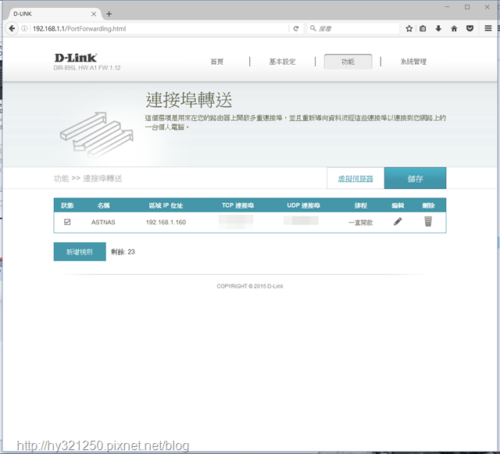
Task: Click the UDP 連接埠 column header
Action: tap(303, 206)
